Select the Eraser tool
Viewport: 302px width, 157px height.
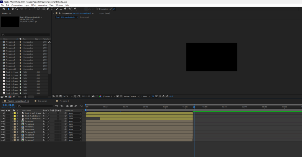coord(65,9)
